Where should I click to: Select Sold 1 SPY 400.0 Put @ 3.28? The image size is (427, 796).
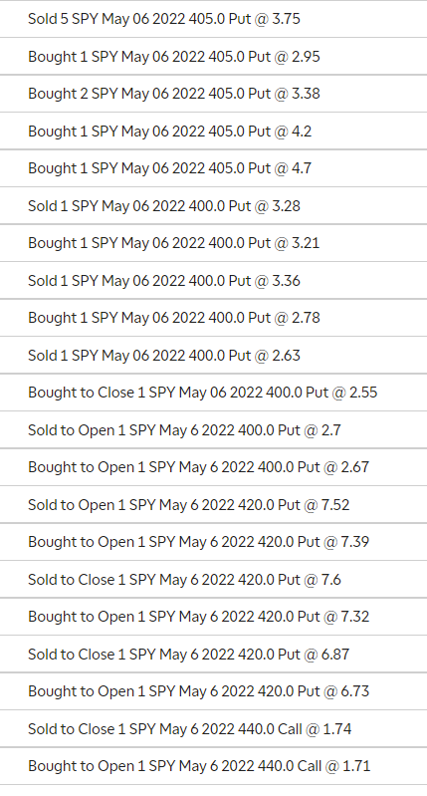[213, 205]
